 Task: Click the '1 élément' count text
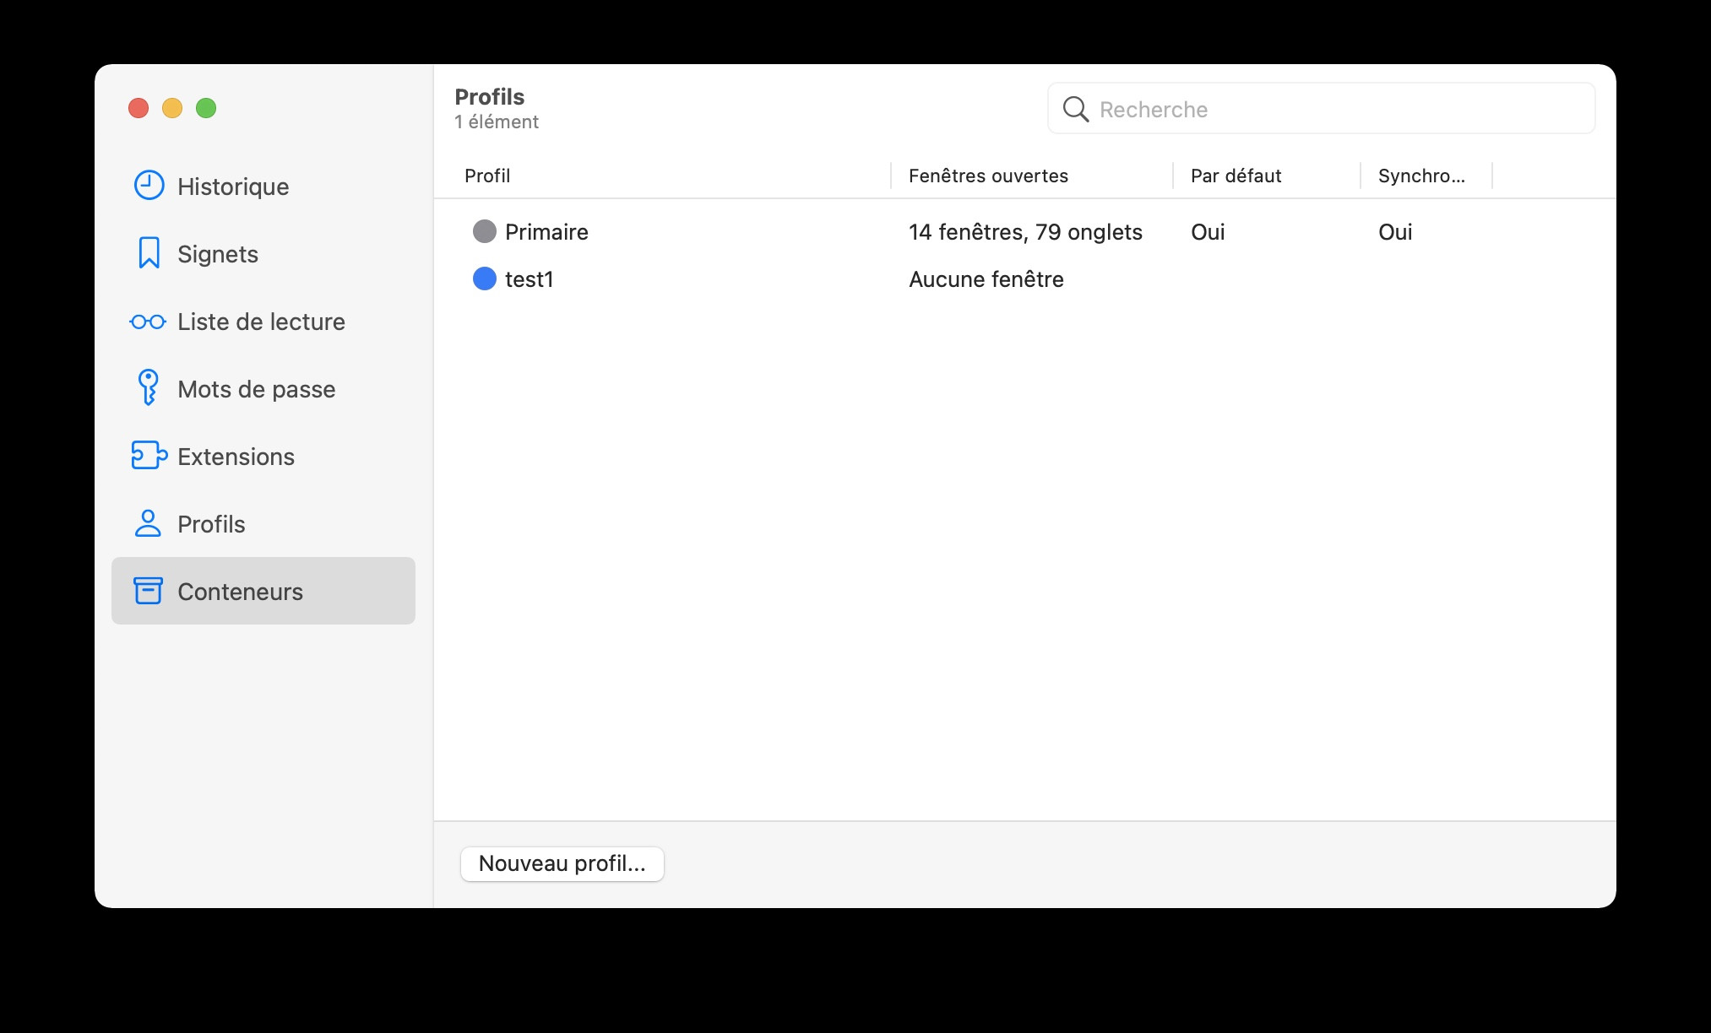pyautogui.click(x=497, y=122)
